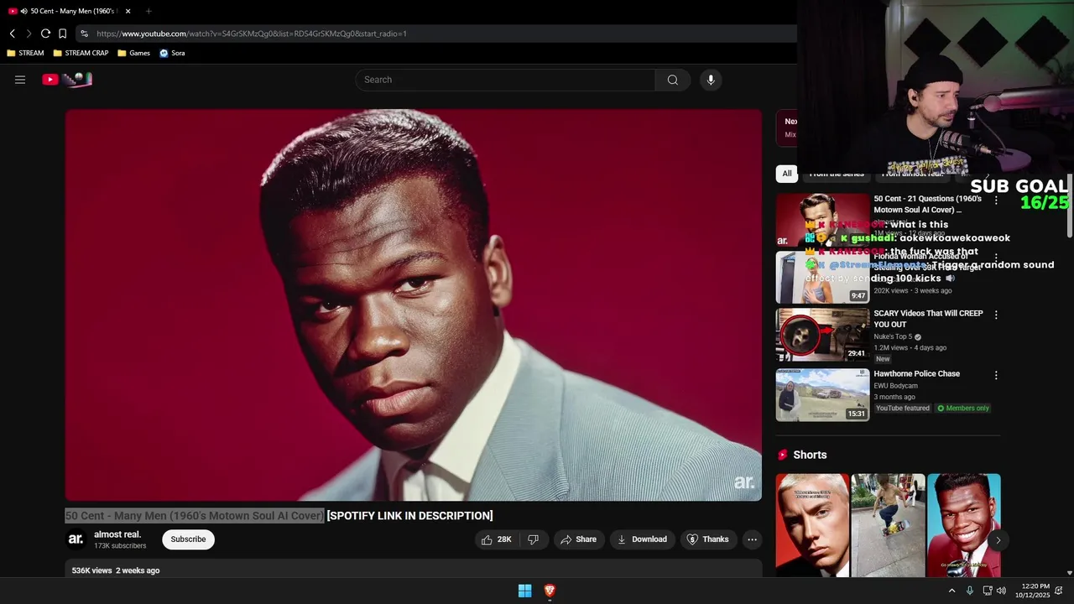Open the third Shorts thumbnail
The width and height of the screenshot is (1074, 604).
tap(963, 526)
